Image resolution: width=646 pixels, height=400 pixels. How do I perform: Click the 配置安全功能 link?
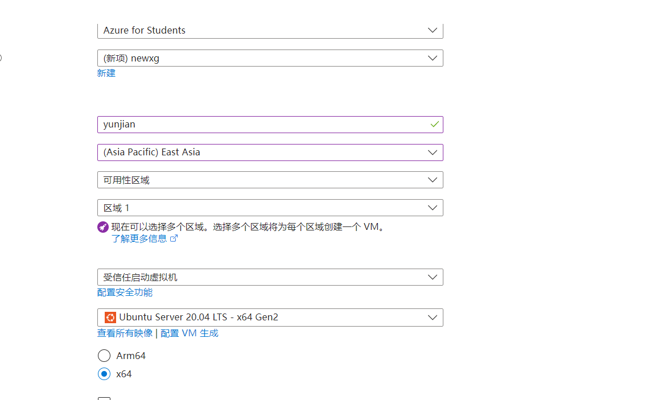point(125,292)
